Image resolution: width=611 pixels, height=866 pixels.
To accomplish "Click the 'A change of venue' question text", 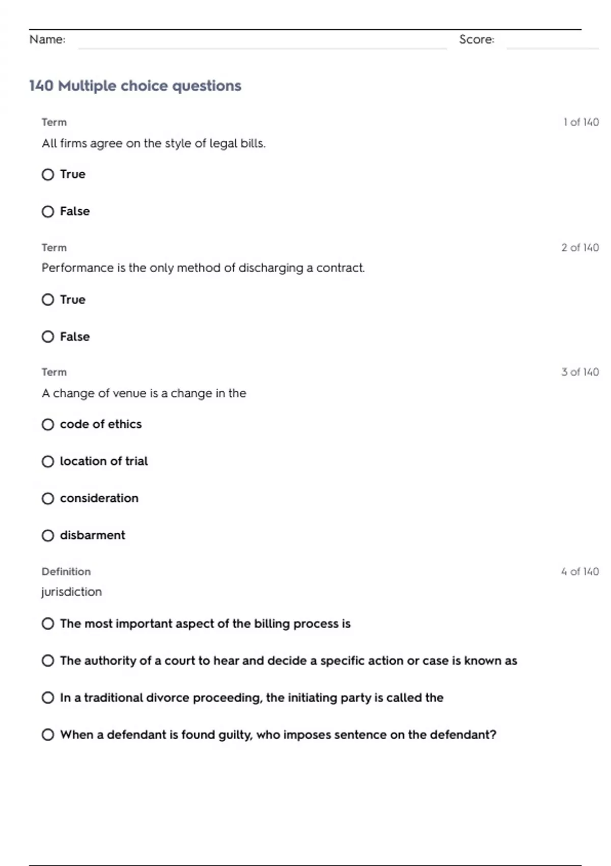I will click(x=144, y=393).
